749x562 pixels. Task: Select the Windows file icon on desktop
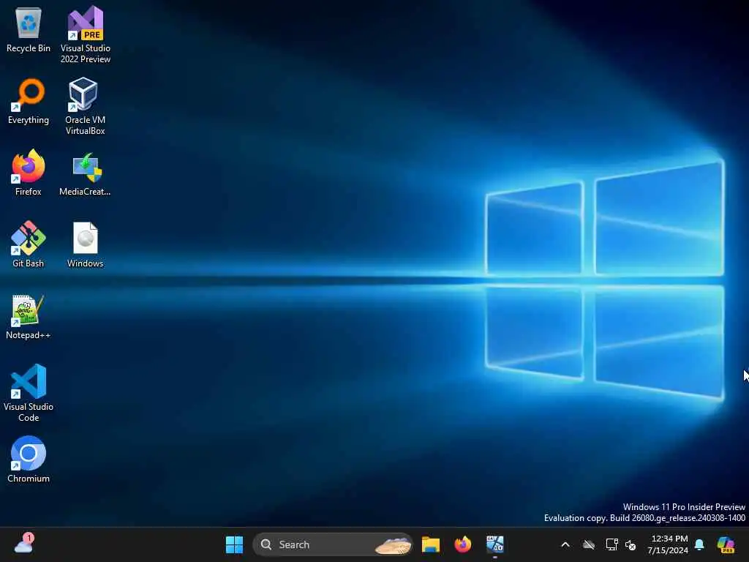click(85, 244)
